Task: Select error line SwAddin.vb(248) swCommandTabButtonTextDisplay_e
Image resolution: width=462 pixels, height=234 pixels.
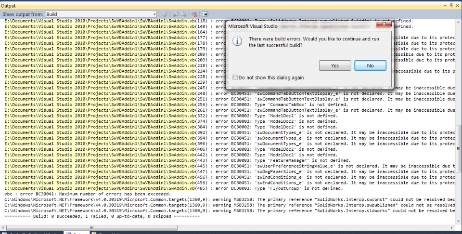Action: click(230, 93)
